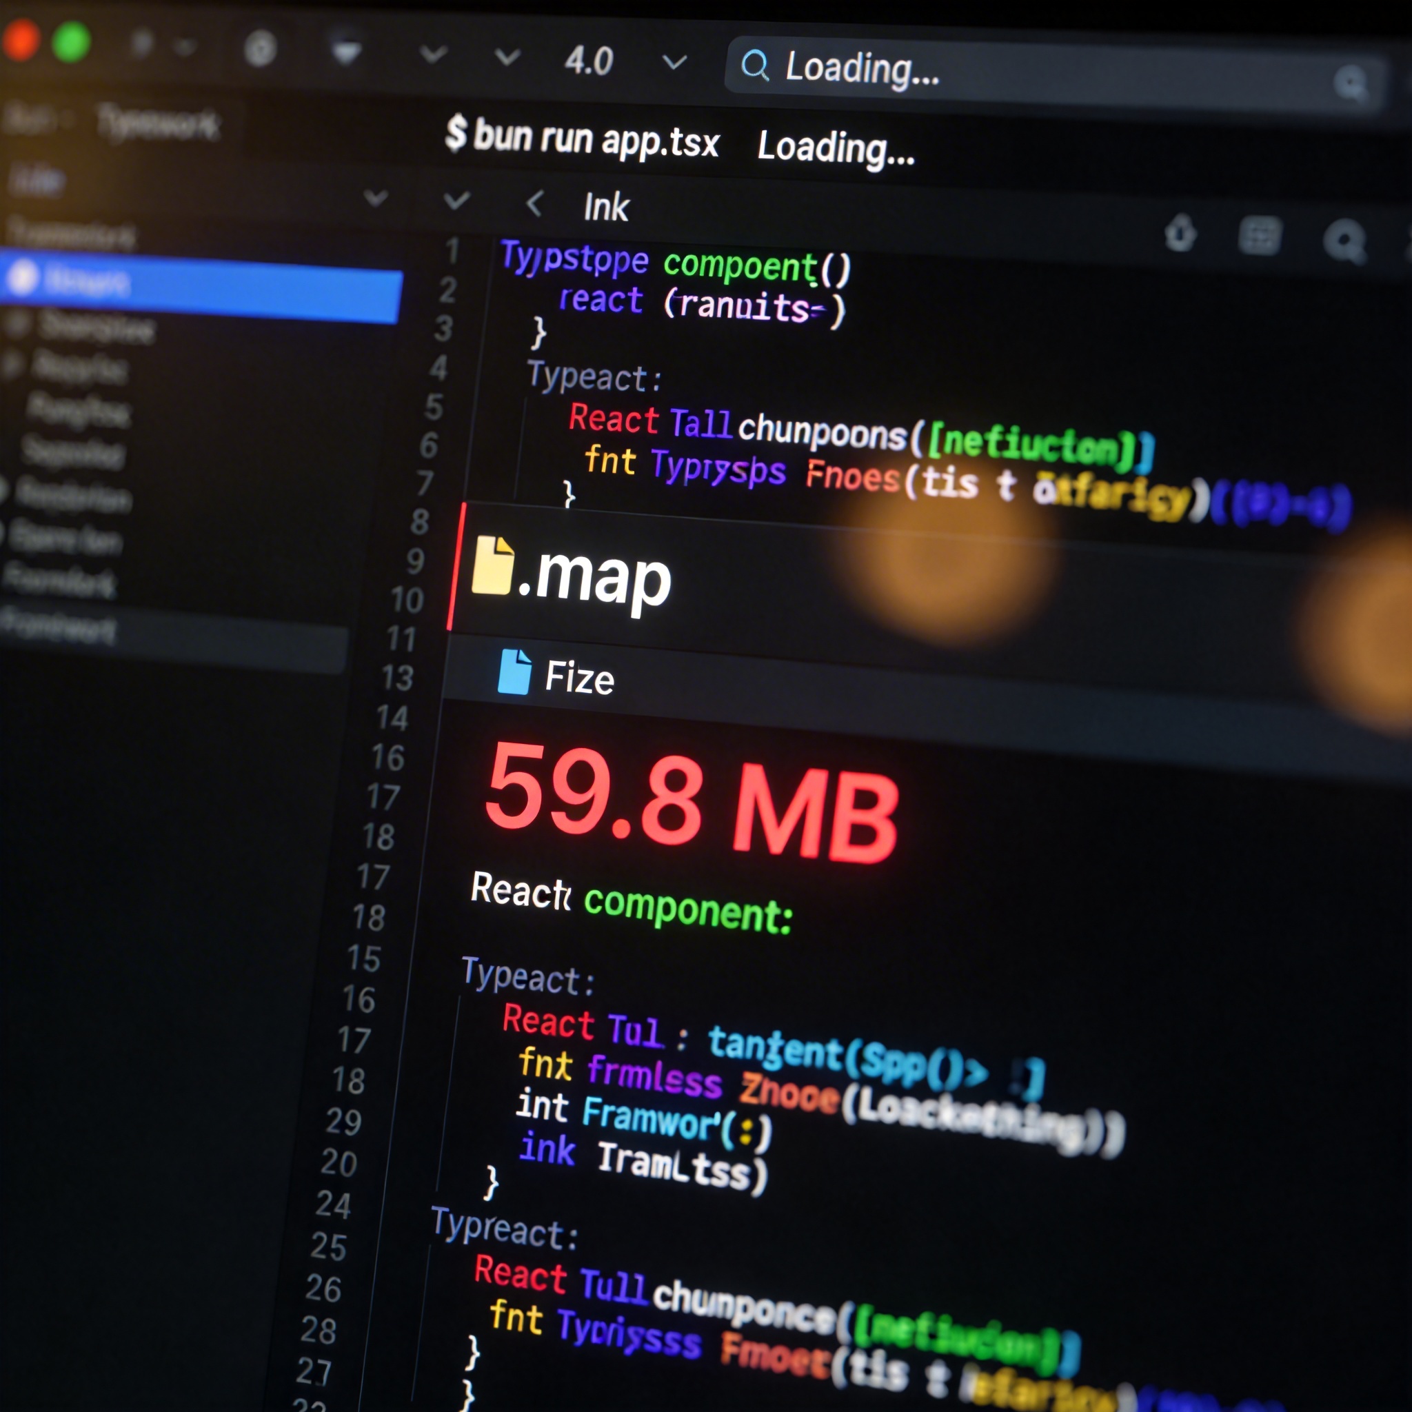Viewport: 1412px width, 1412px height.
Task: Click the shield-shaped icon in top toolbar
Action: (x=346, y=50)
